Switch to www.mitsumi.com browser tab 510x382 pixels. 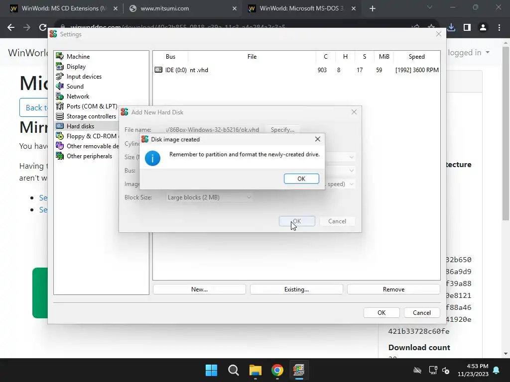pos(182,8)
